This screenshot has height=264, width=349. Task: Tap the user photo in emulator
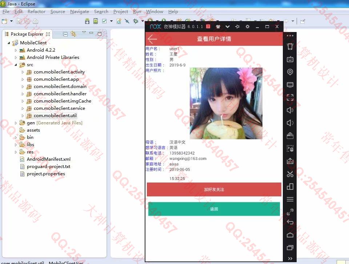tap(226, 104)
